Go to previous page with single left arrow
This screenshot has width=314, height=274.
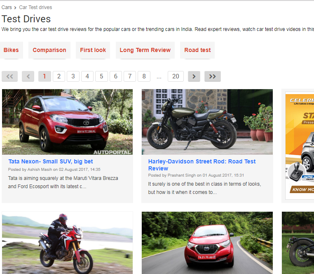(28, 76)
